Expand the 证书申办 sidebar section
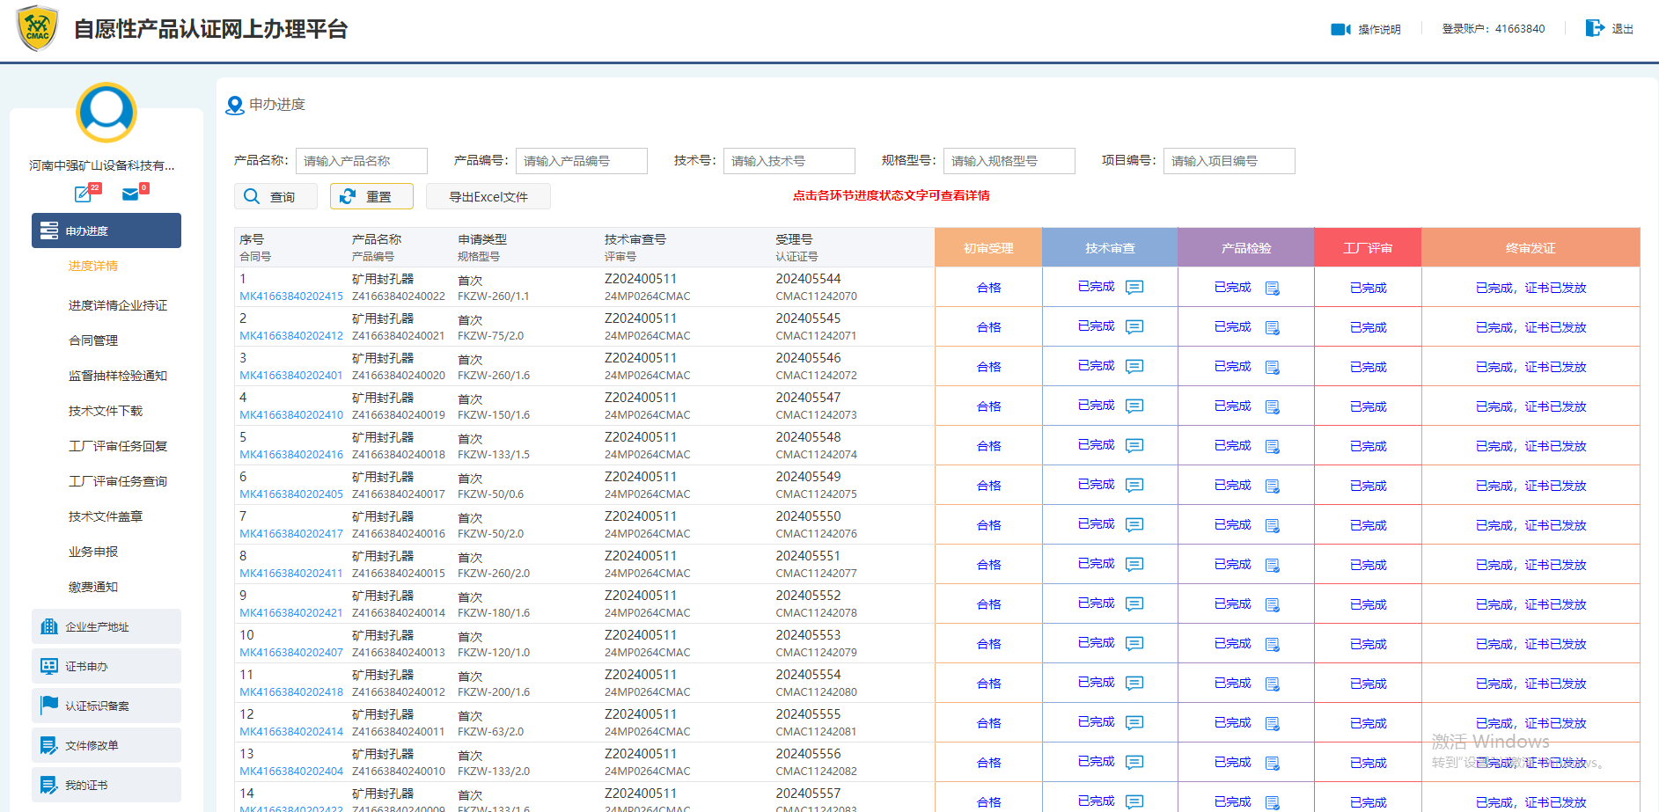The height and width of the screenshot is (812, 1659). (x=106, y=666)
